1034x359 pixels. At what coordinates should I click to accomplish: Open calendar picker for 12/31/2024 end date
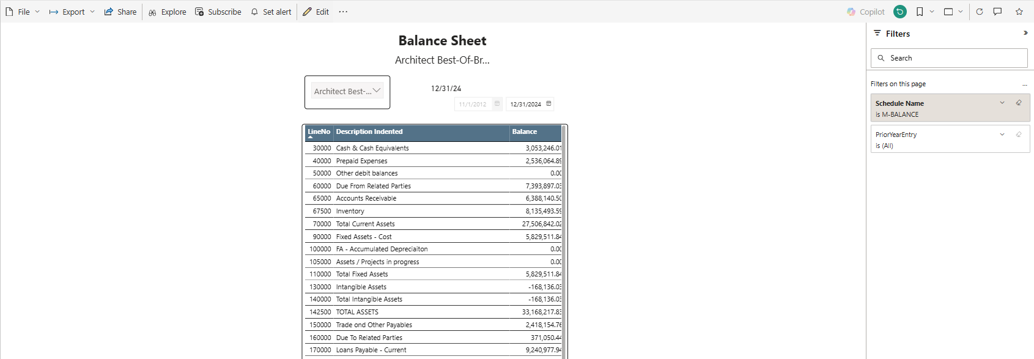pos(548,104)
